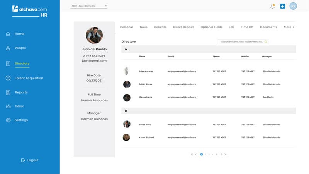309x174 pixels.
Task: Click the Settings gear icon
Action: [8, 120]
